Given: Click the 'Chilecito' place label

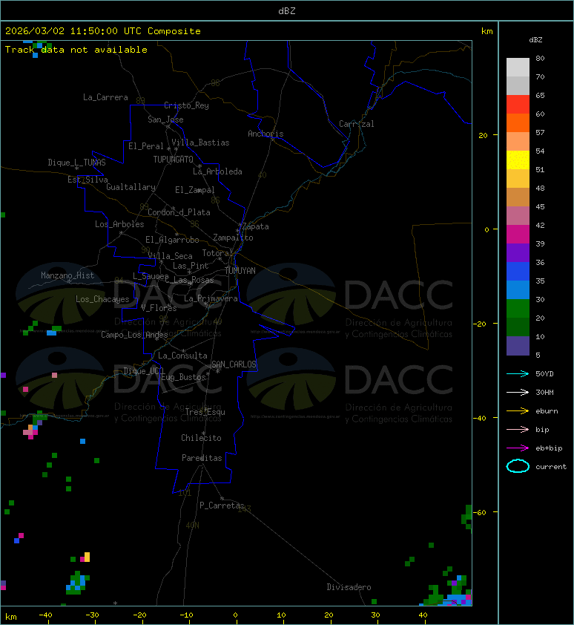Looking at the screenshot, I should point(201,438).
